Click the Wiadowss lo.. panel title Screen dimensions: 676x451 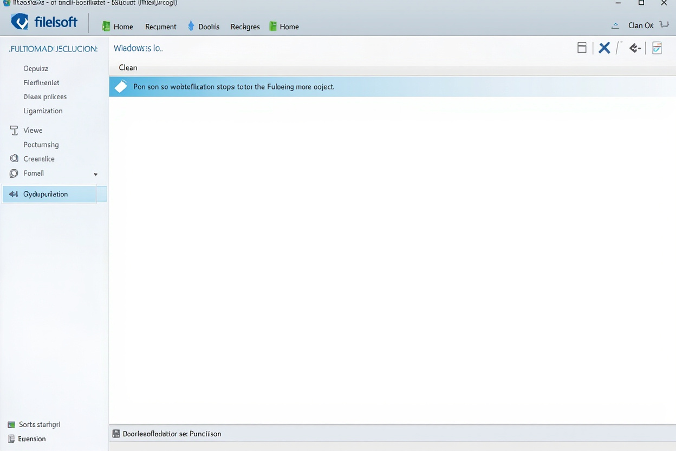click(x=138, y=48)
